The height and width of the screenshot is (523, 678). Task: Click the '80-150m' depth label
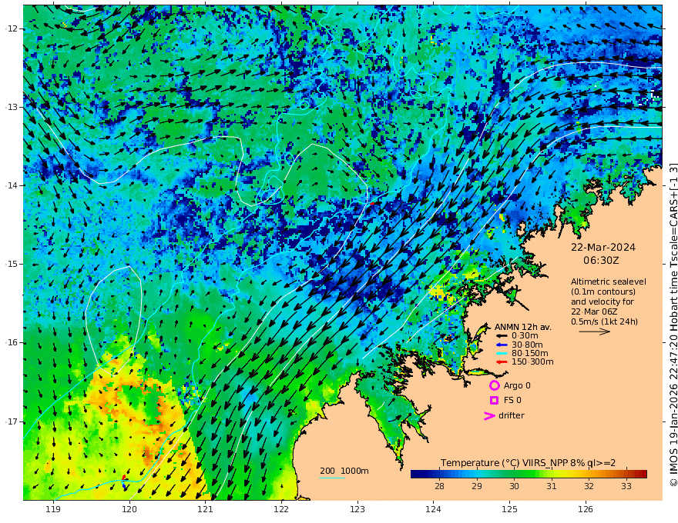[529, 353]
